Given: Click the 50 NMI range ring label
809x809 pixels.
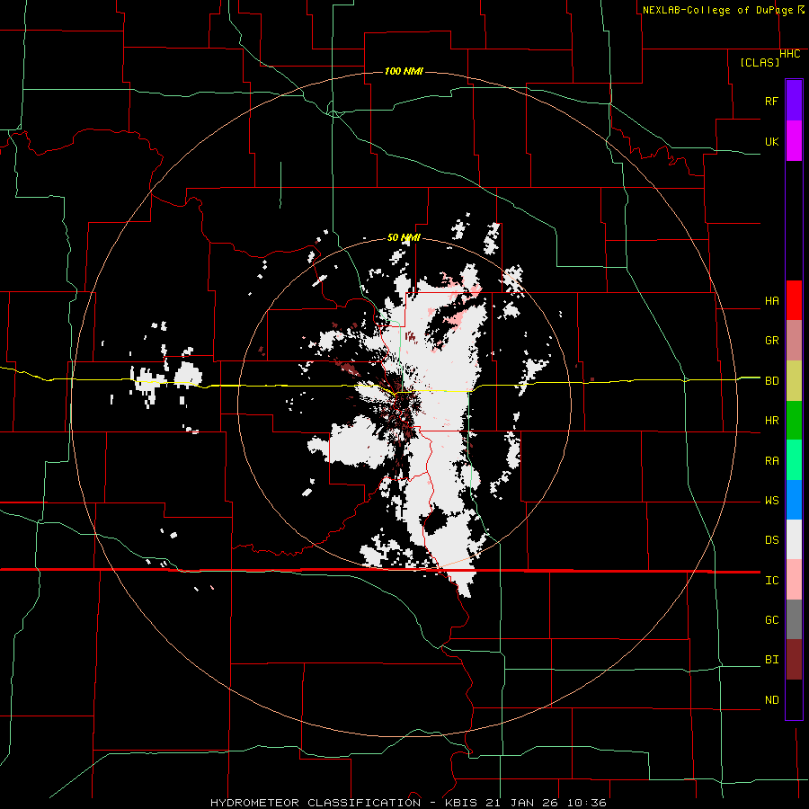Looking at the screenshot, I should 404,238.
